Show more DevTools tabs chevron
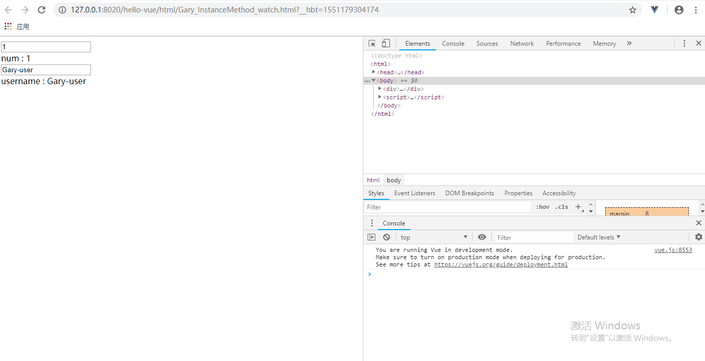 629,44
